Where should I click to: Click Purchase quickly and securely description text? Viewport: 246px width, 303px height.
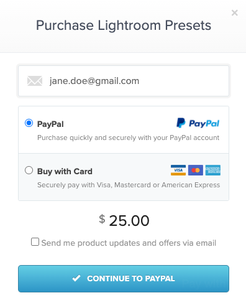pyautogui.click(x=128, y=138)
